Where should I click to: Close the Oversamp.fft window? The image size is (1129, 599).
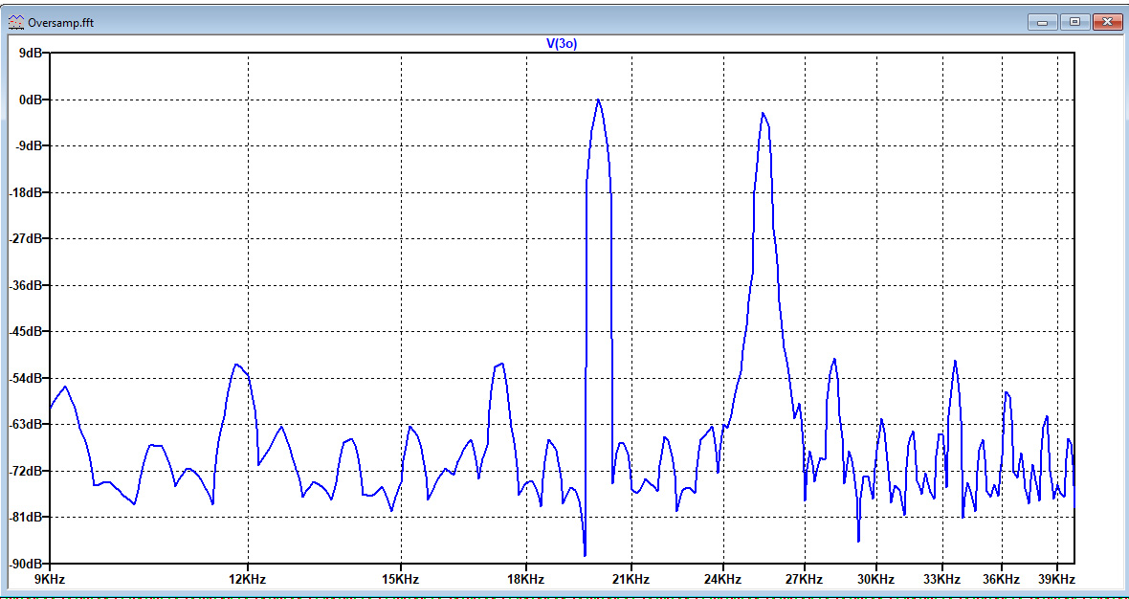(1107, 22)
